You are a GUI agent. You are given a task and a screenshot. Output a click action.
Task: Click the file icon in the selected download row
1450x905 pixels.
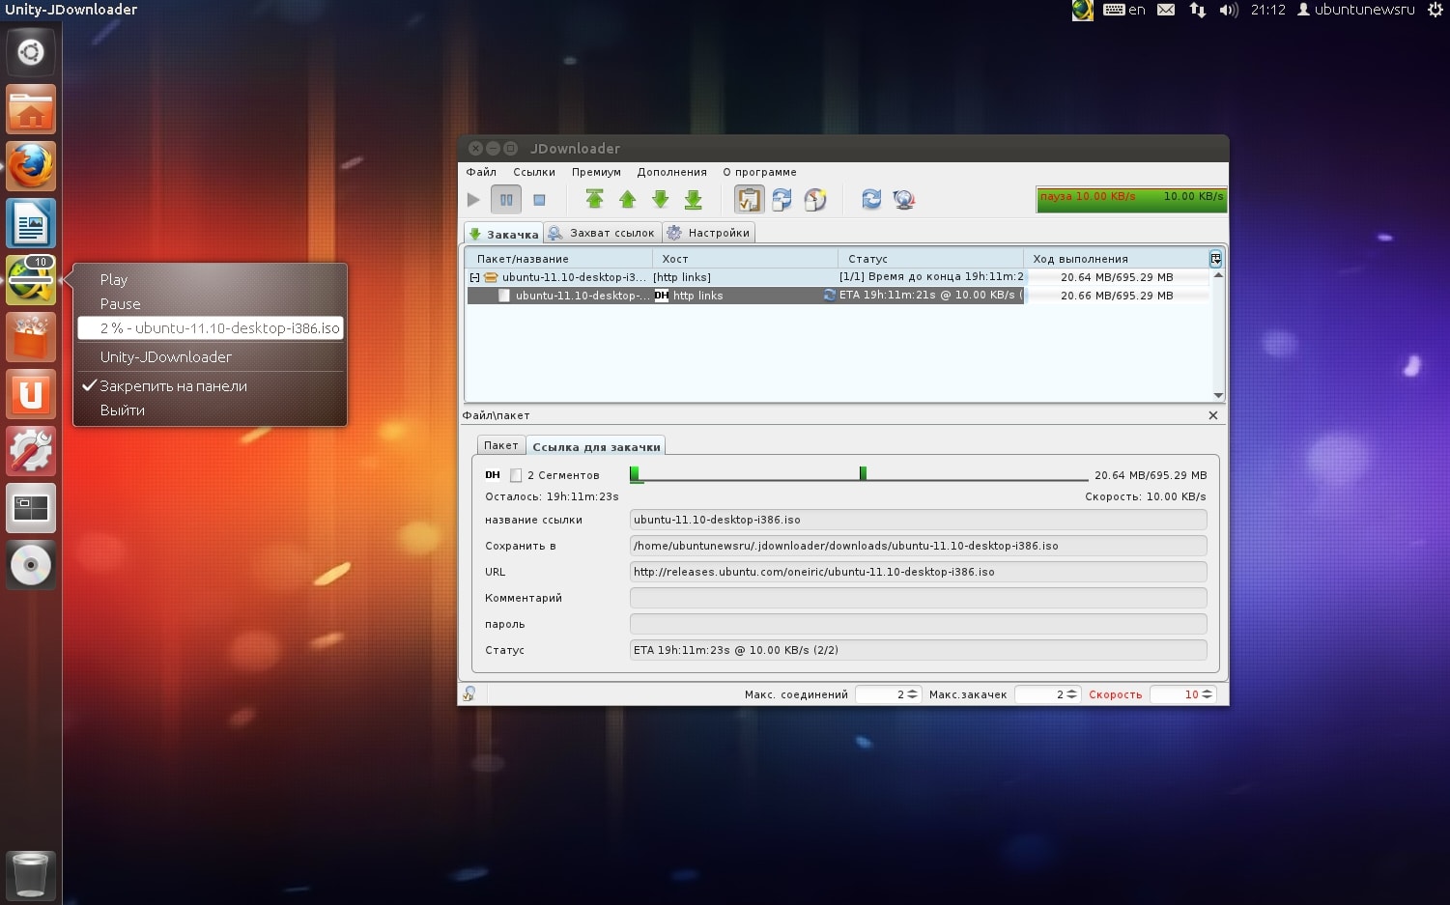coord(504,296)
